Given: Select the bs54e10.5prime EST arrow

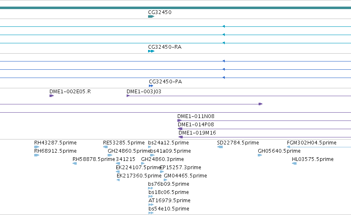Looking at the screenshot, I should pos(151,213).
